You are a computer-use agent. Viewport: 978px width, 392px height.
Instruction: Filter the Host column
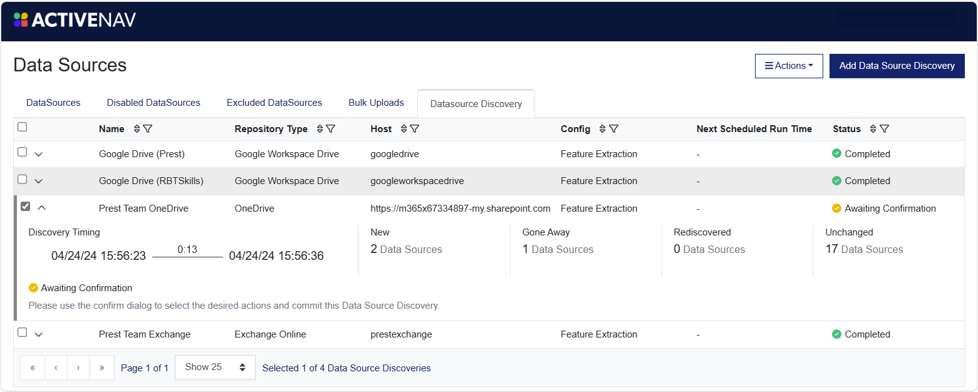415,129
